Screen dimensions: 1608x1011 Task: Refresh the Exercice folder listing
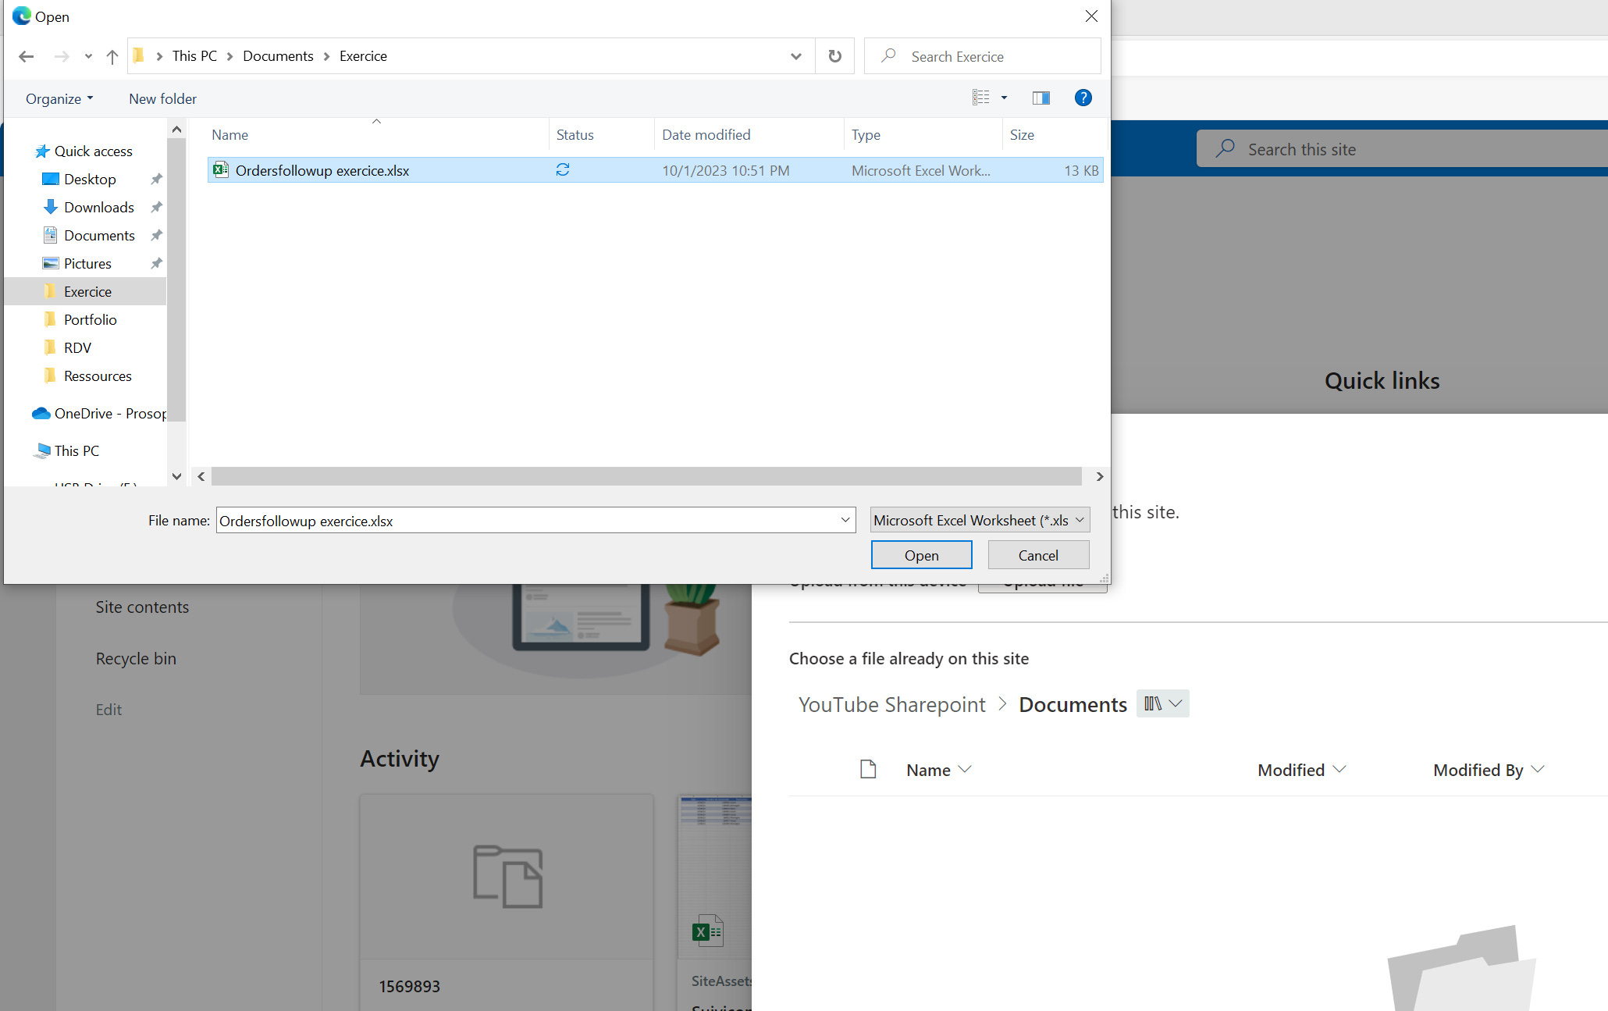[x=834, y=56]
